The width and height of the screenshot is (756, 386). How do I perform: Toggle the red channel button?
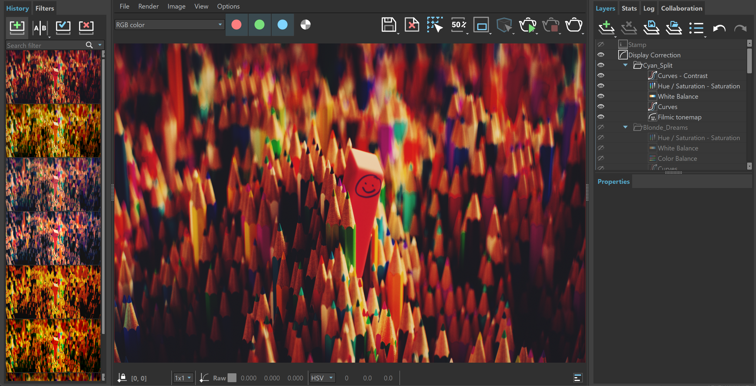pos(236,25)
